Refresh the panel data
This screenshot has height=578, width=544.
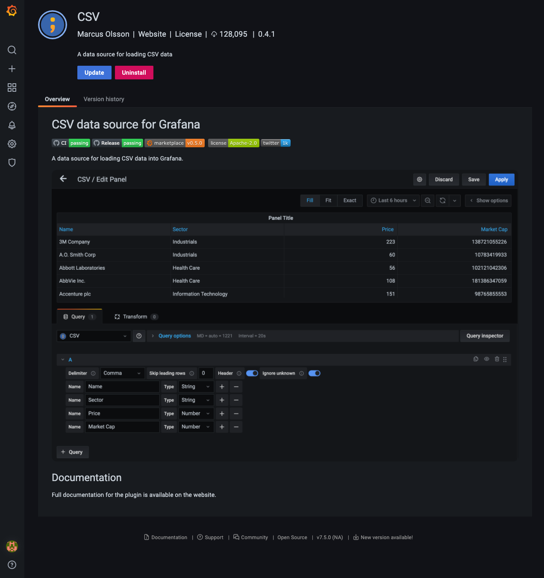[442, 200]
